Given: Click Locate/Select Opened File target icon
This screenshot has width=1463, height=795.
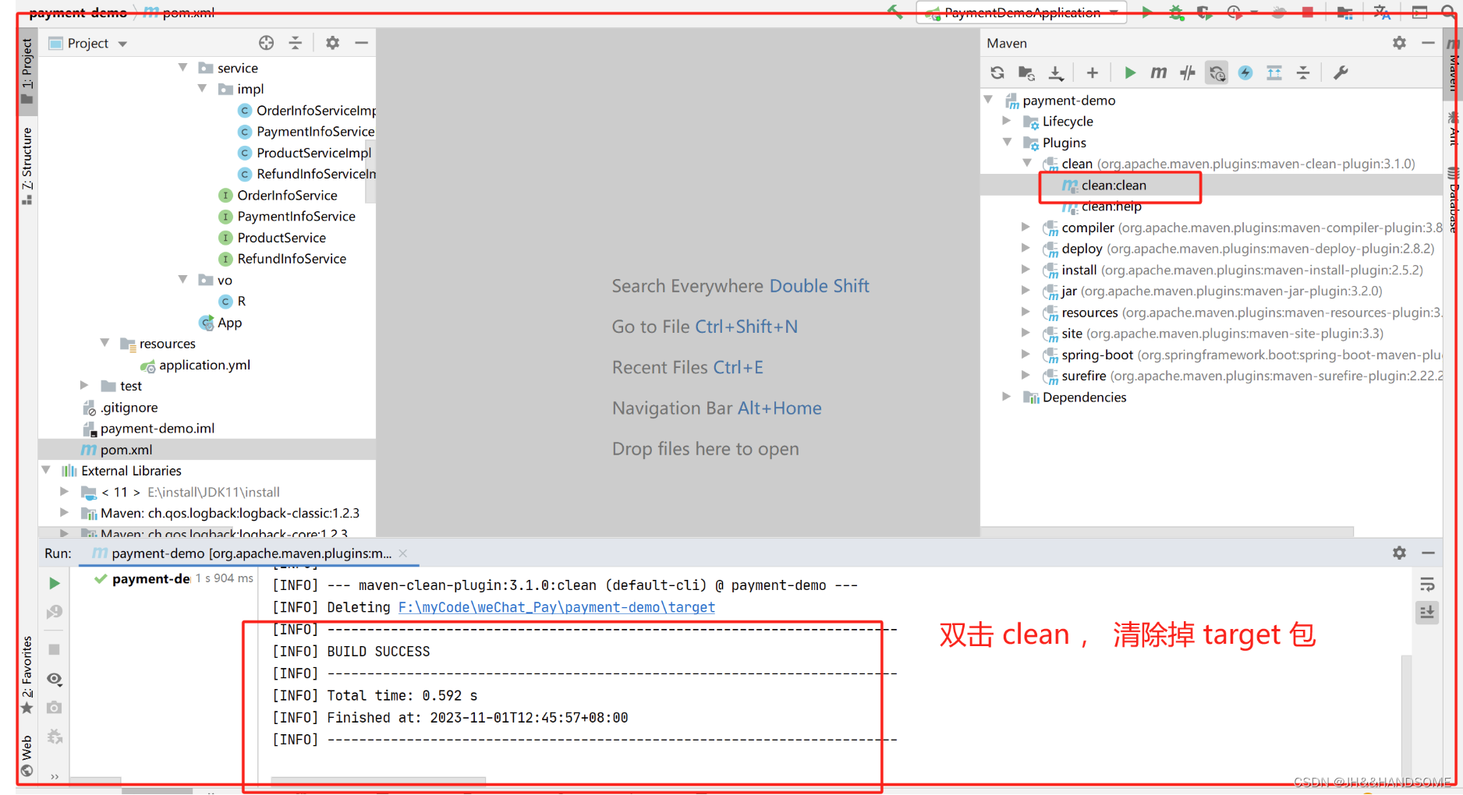Looking at the screenshot, I should pos(266,43).
